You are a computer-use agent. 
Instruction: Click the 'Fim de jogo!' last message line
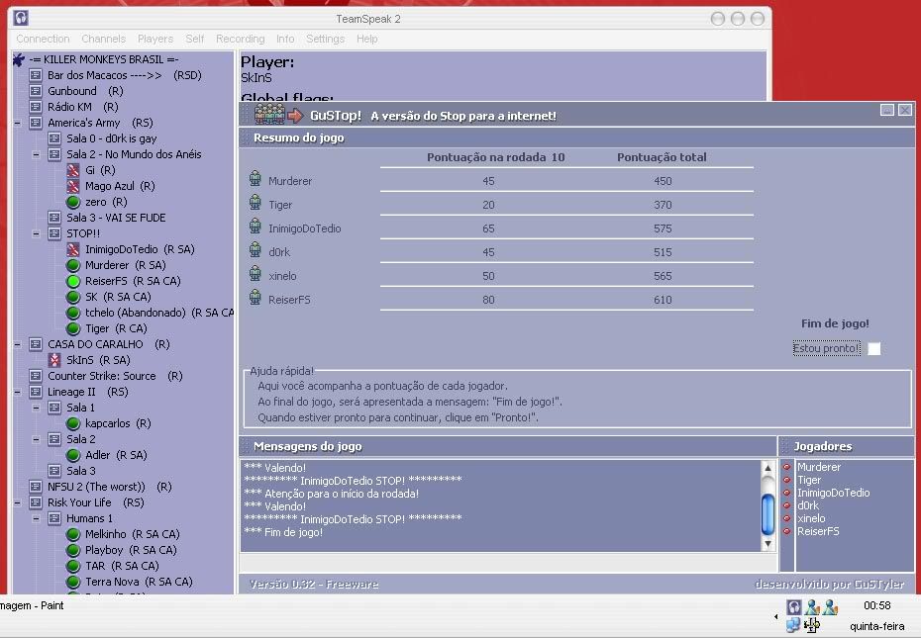tap(283, 532)
